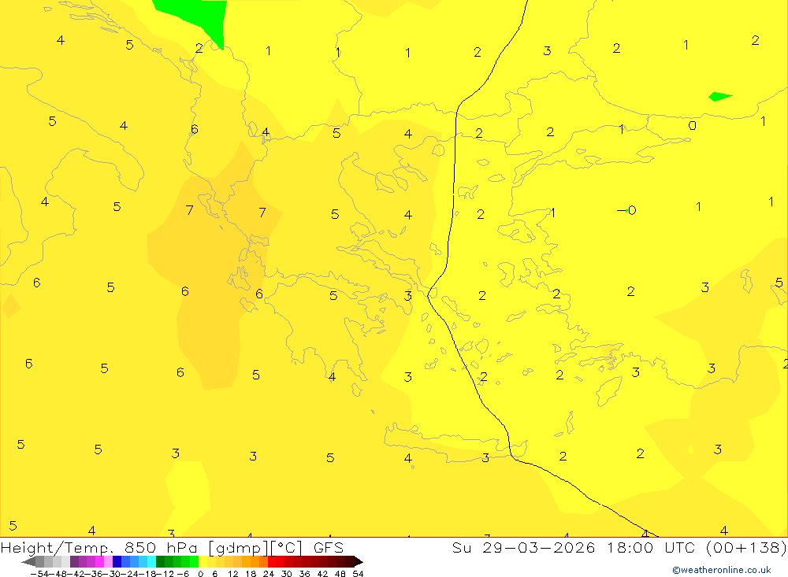Click the dark brown right arrow end of the legend

pos(359,561)
